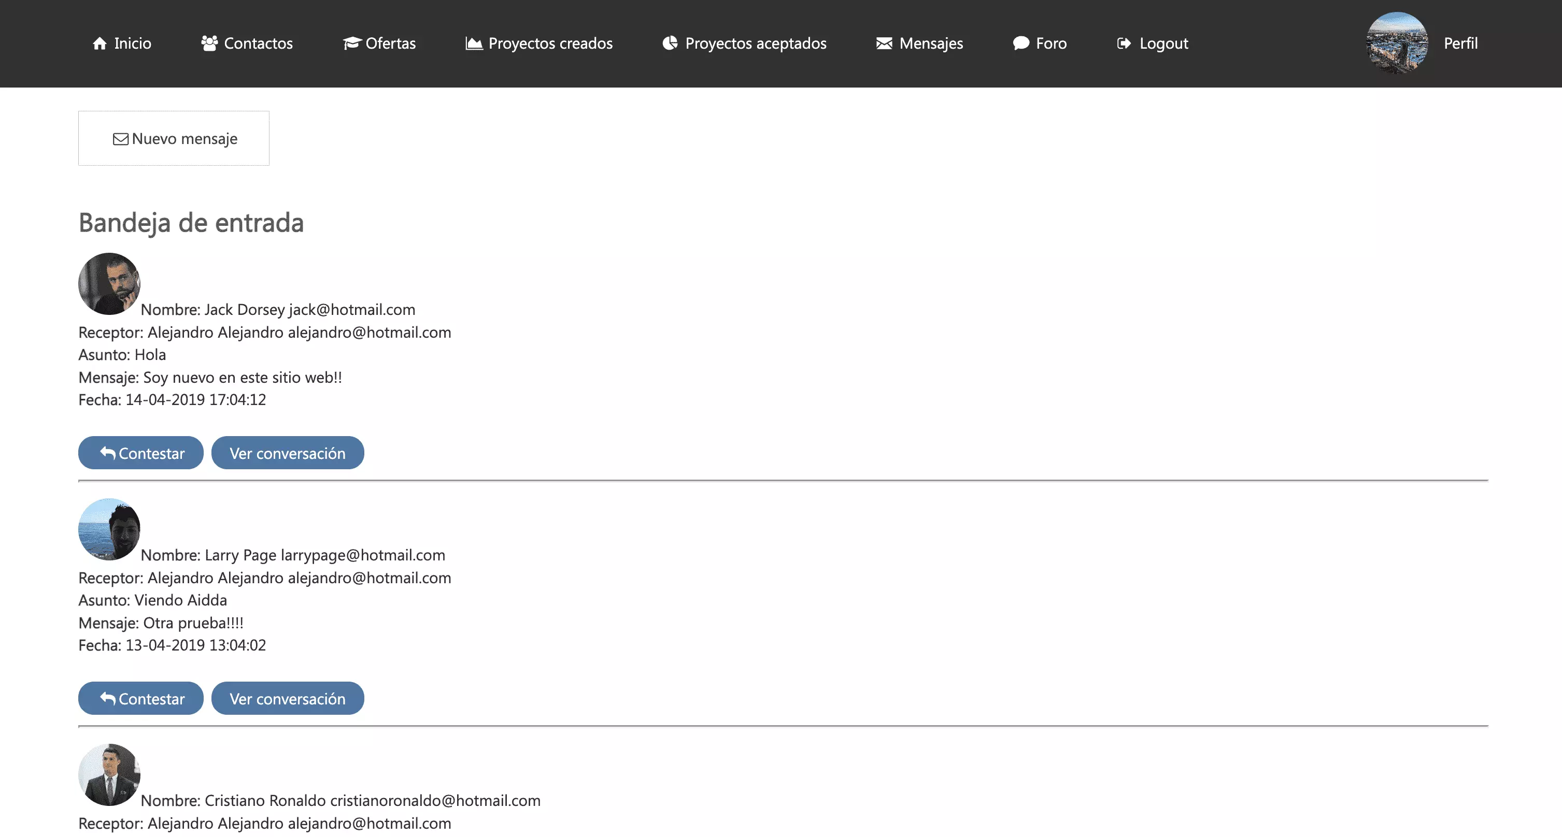The width and height of the screenshot is (1562, 837).
Task: Select Receptor line under Jack Dorsey message
Action: pos(265,332)
